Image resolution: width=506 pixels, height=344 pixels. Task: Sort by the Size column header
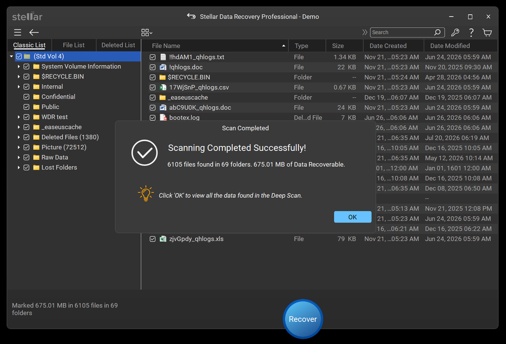coord(344,46)
